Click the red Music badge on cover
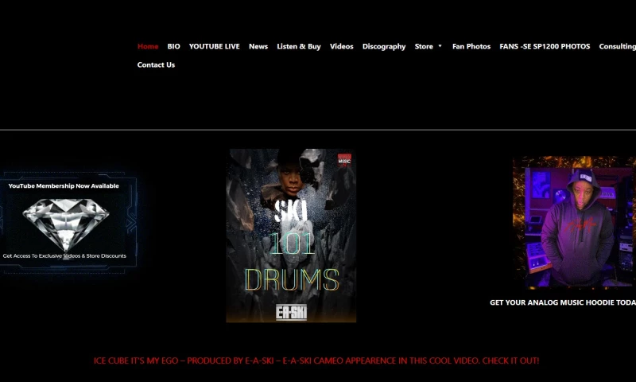Screen dimensions: 636x382 (x=344, y=160)
